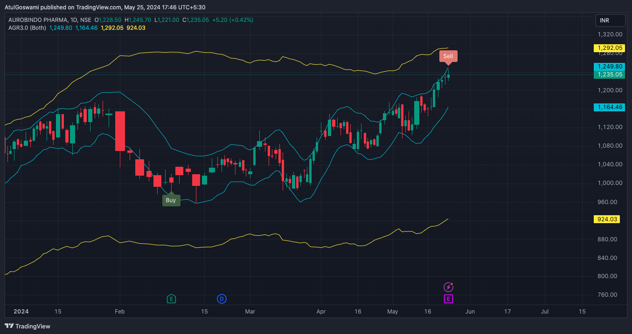Image resolution: width=632 pixels, height=334 pixels.
Task: Open the INR currency selector
Action: pyautogui.click(x=610, y=20)
